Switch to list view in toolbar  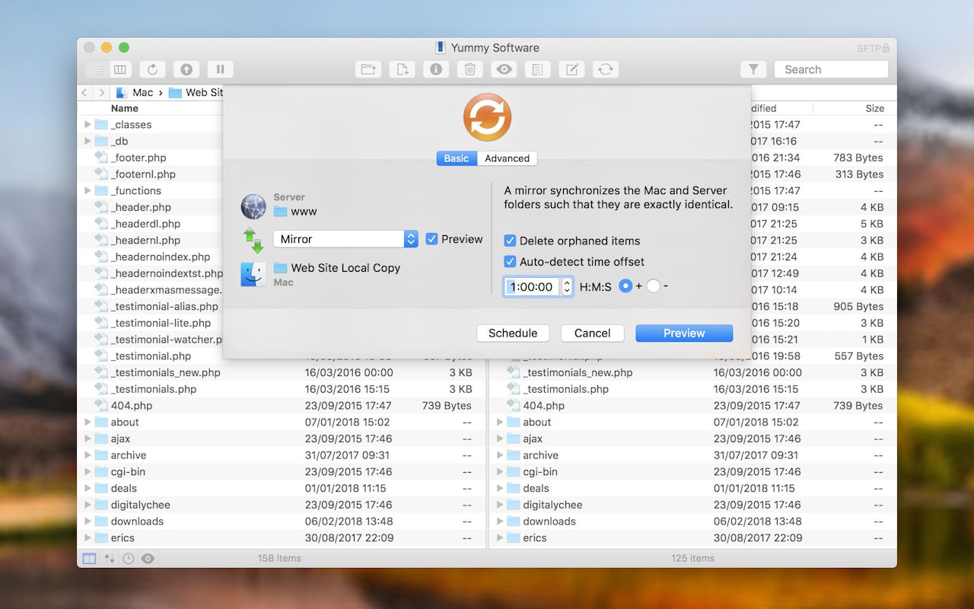(97, 69)
